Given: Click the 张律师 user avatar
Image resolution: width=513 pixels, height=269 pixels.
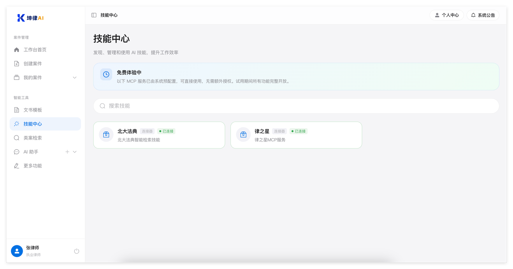Looking at the screenshot, I should [x=17, y=251].
